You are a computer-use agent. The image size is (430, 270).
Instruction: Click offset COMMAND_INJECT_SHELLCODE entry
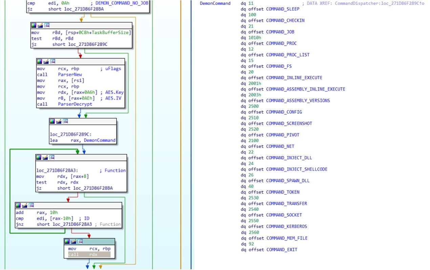(284, 169)
